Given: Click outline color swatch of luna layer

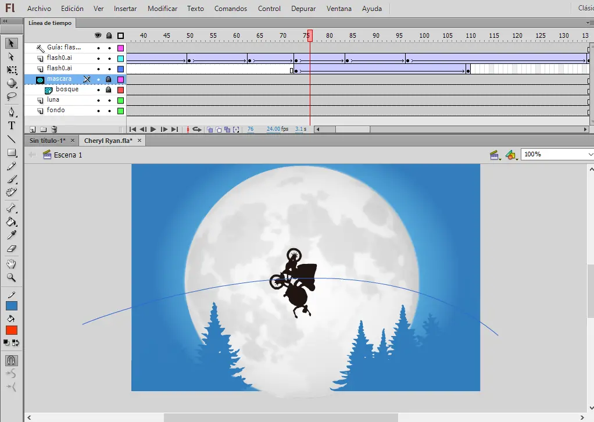Looking at the screenshot, I should tap(120, 101).
